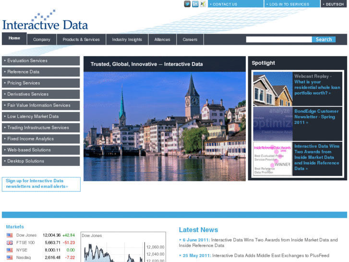Click the Dow Jones value 12,004.36
The height and width of the screenshot is (262, 349).
52,235
